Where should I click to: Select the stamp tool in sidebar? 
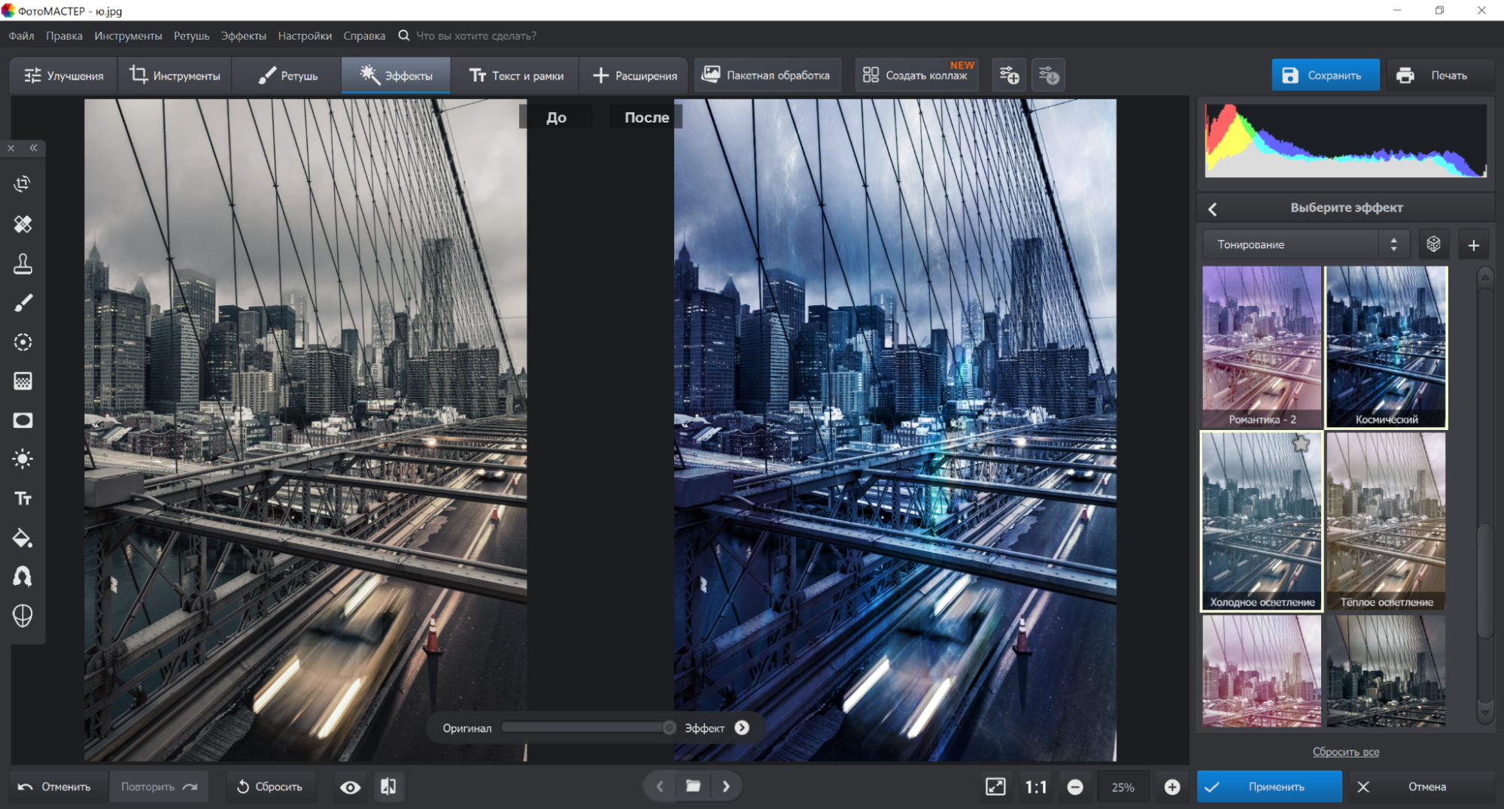coord(23,264)
